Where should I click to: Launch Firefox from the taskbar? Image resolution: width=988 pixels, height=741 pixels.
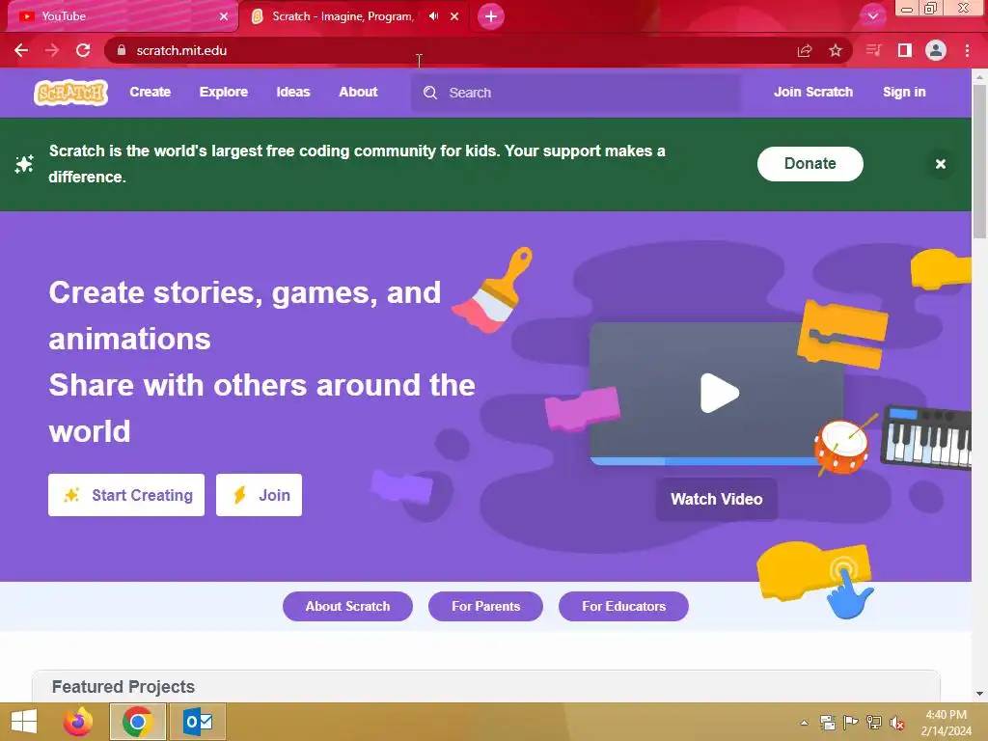pos(78,722)
